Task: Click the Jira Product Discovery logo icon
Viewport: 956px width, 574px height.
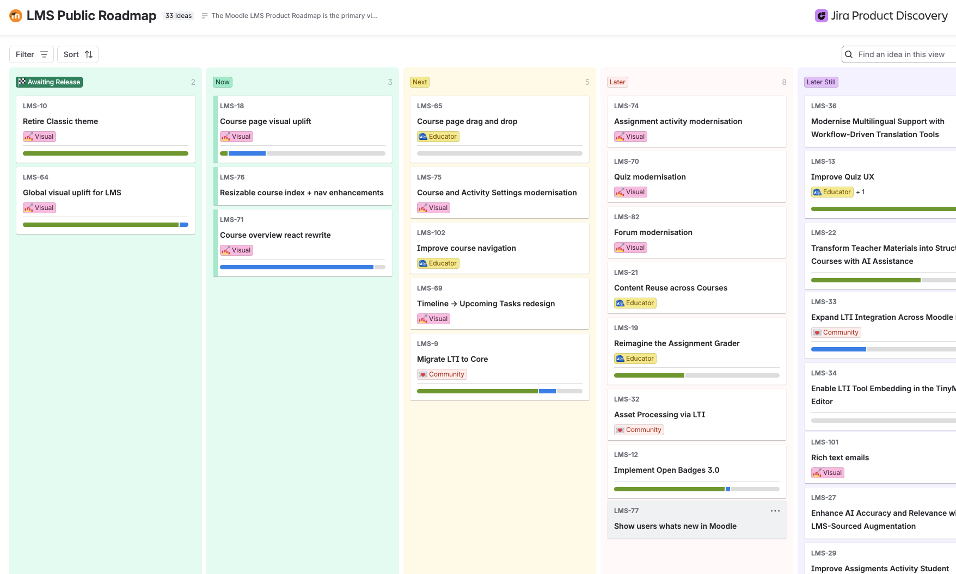Action: coord(821,16)
